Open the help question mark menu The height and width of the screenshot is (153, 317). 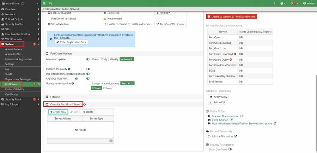point(283,4)
